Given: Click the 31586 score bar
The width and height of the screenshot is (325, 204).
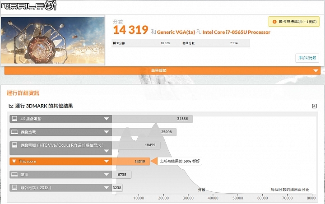Looking at the screenshot, I should pyautogui.click(x=153, y=119).
